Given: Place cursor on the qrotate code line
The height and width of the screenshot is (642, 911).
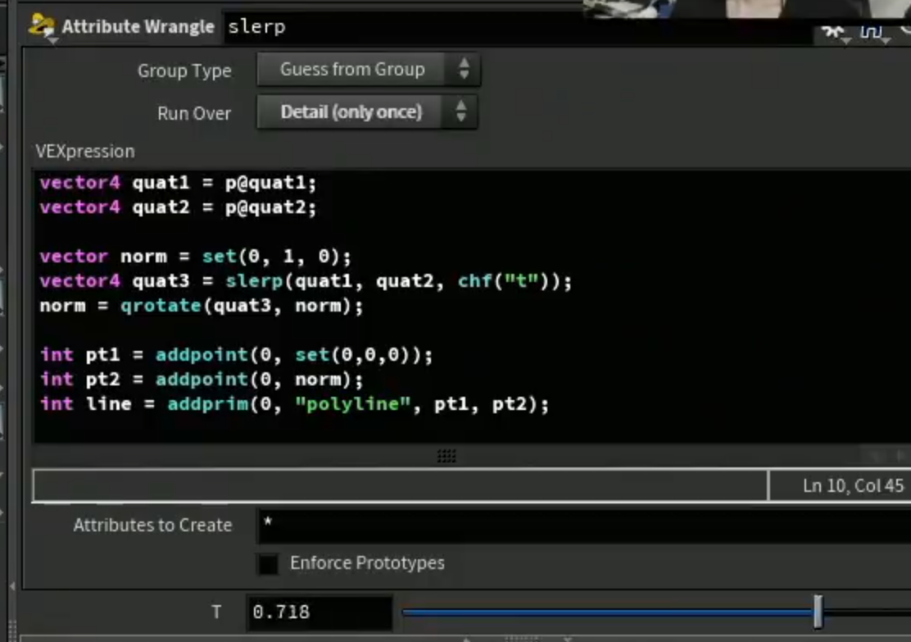Looking at the screenshot, I should click(201, 305).
